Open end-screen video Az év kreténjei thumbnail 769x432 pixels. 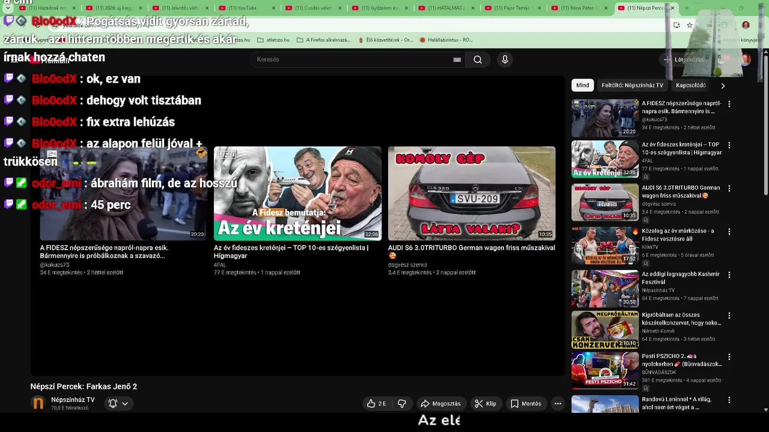pos(297,193)
